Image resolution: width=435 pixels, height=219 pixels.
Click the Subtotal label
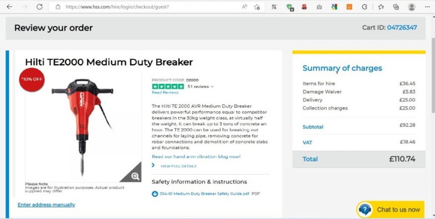tap(313, 127)
